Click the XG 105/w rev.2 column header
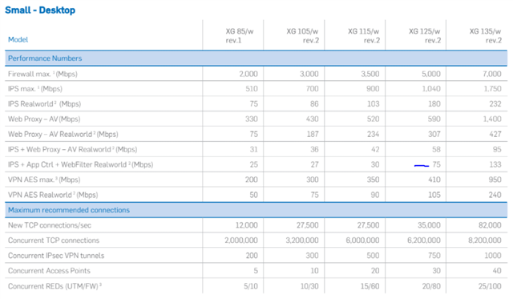 pyautogui.click(x=302, y=35)
